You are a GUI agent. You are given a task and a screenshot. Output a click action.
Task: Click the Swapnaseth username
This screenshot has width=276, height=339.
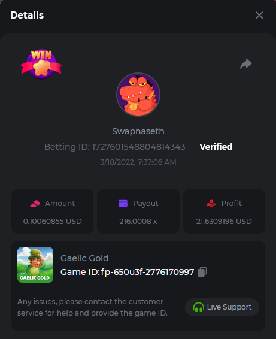pyautogui.click(x=138, y=131)
